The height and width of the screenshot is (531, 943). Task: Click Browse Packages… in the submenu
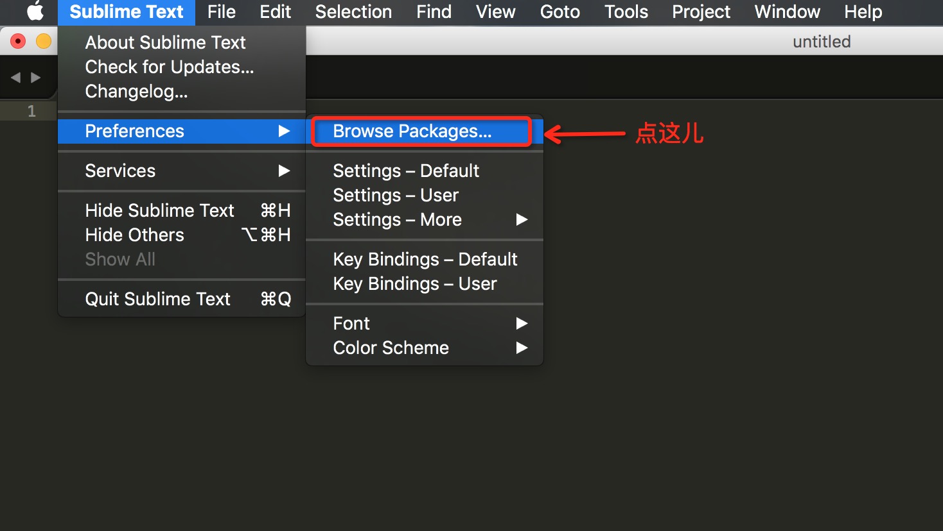coord(412,131)
